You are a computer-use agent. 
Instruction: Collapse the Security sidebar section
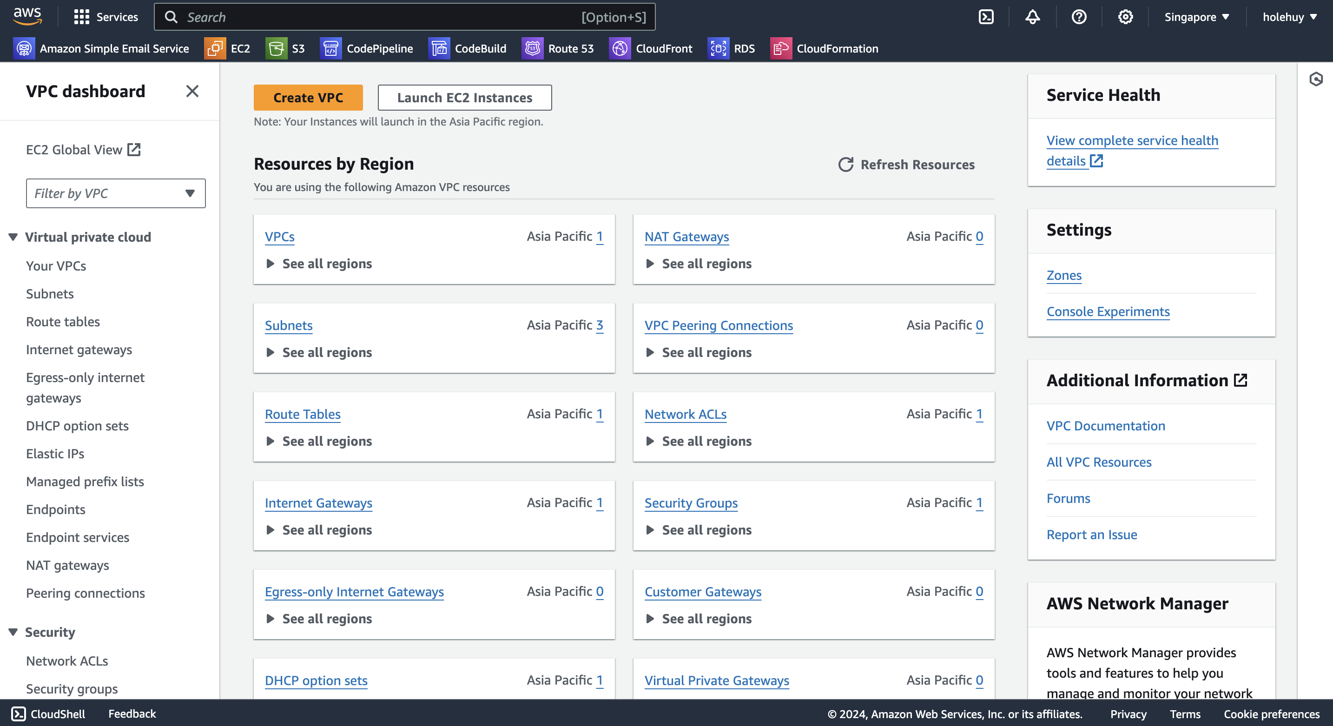(x=13, y=632)
